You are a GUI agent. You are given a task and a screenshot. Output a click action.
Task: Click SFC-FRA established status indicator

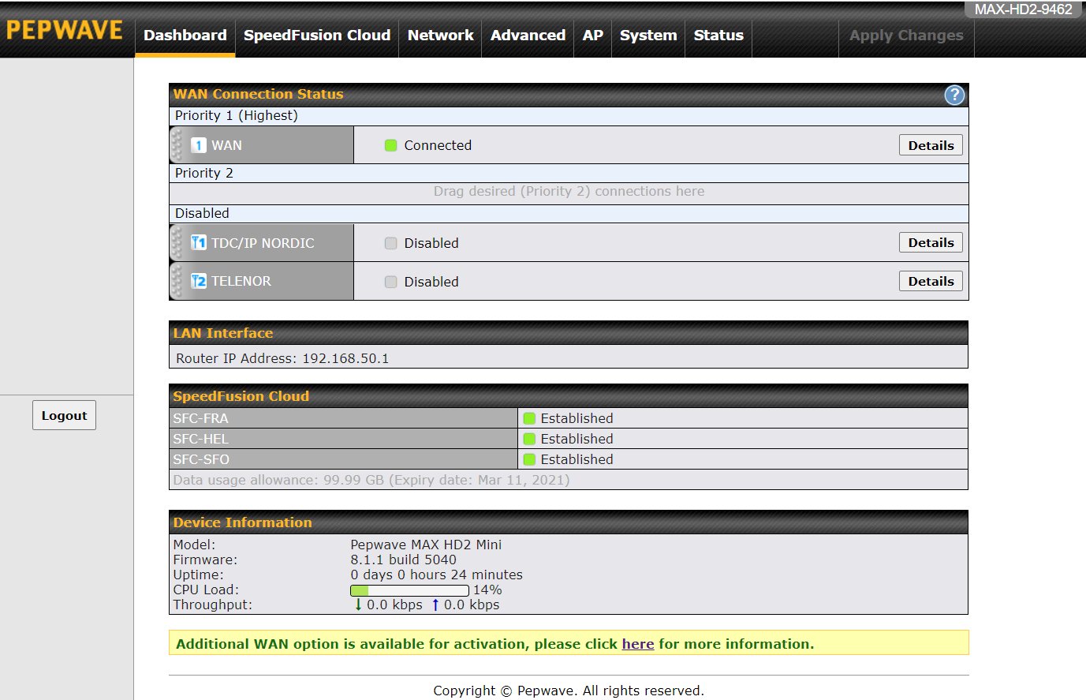(529, 418)
